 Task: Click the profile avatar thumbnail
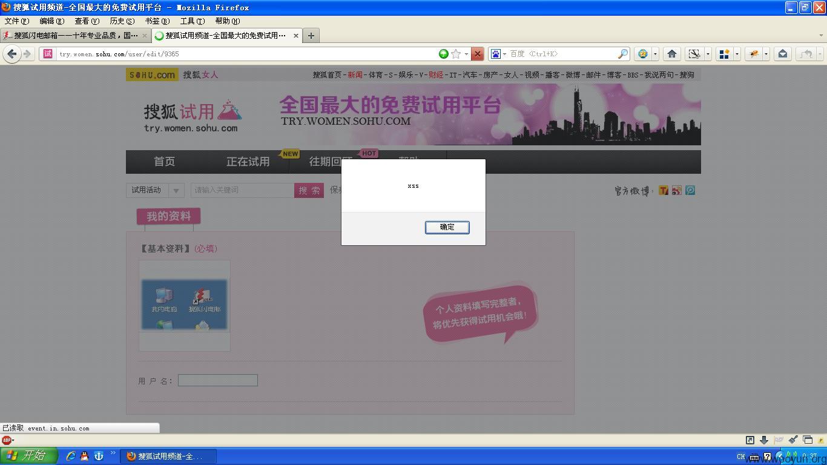point(185,305)
